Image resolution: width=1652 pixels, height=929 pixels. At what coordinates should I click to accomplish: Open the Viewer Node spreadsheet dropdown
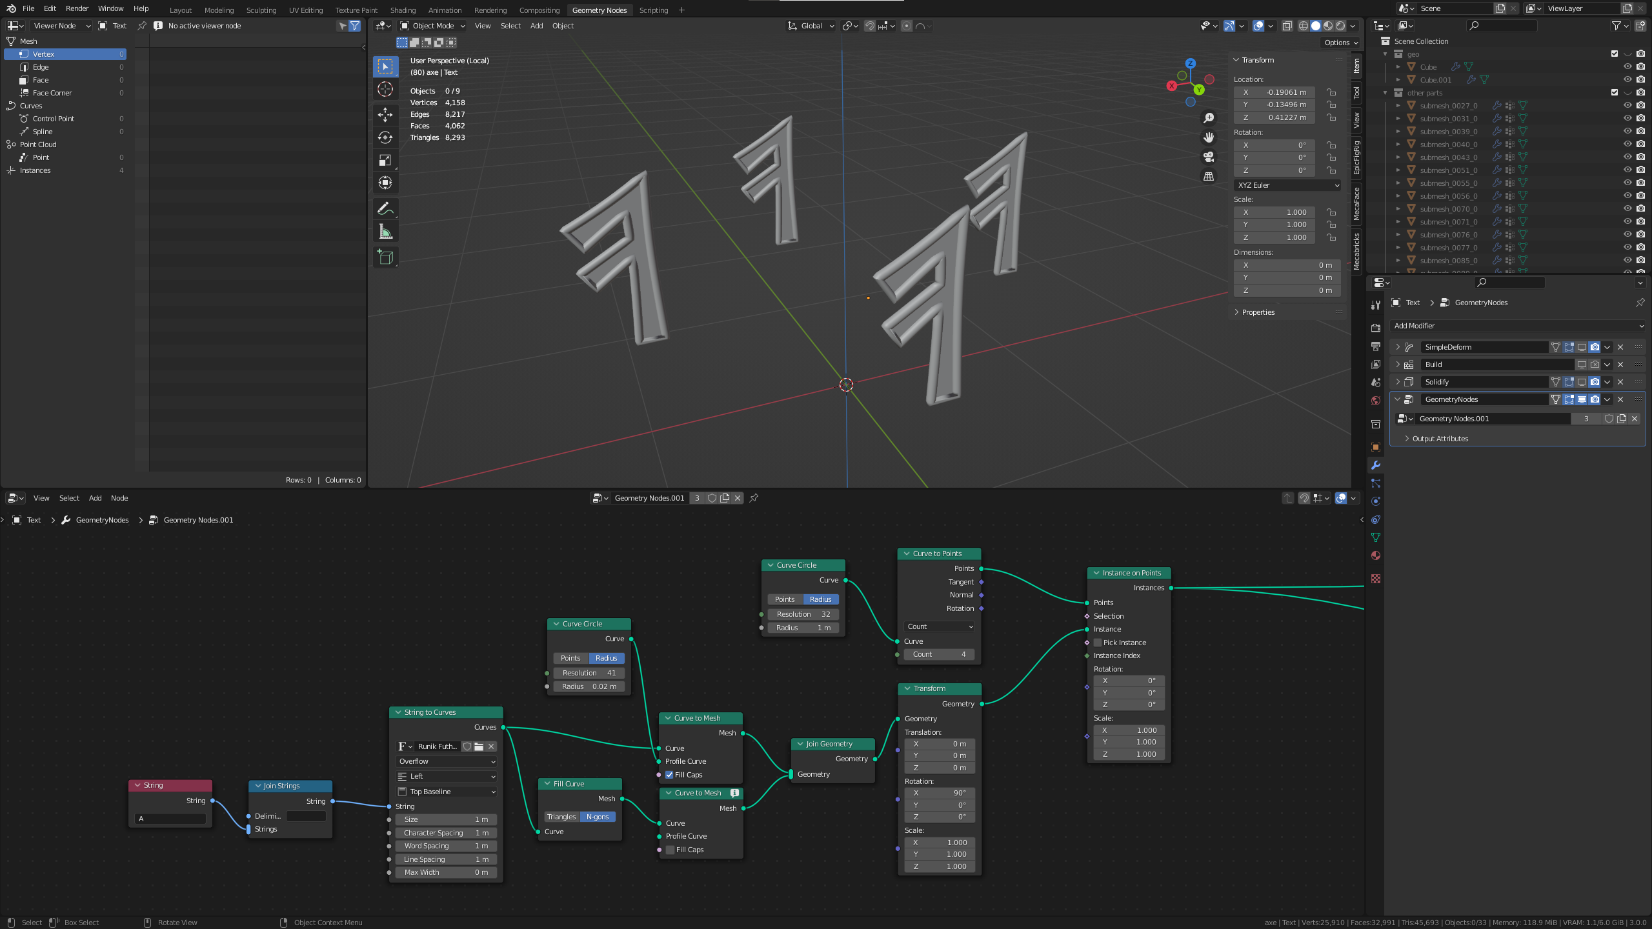(x=62, y=26)
